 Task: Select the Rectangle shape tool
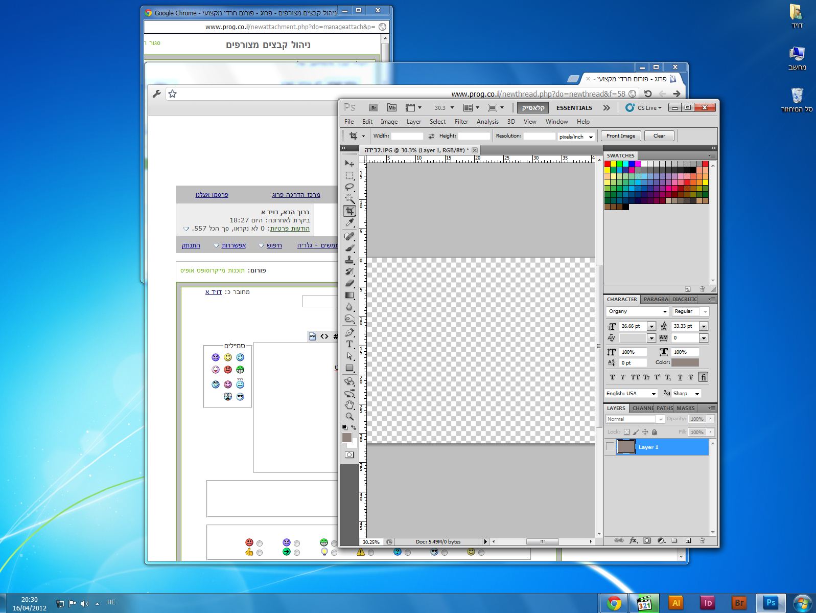point(349,368)
